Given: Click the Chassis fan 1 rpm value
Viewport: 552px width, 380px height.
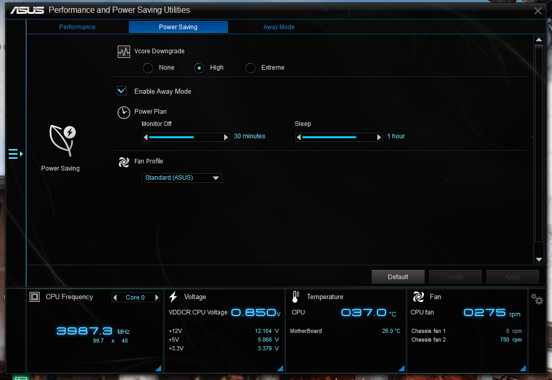Looking at the screenshot, I should pos(514,331).
